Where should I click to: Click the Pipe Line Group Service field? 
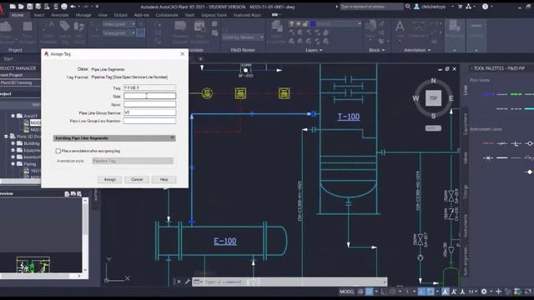point(150,112)
